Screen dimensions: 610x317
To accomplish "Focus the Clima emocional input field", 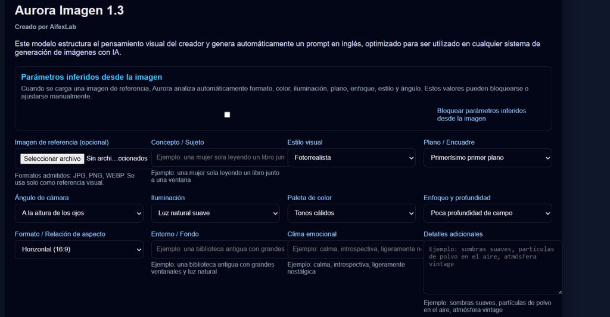I will pyautogui.click(x=356, y=249).
